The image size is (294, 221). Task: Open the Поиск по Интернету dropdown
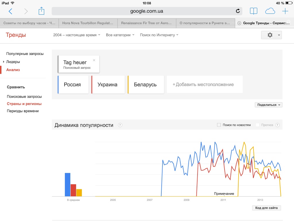[x=159, y=35]
